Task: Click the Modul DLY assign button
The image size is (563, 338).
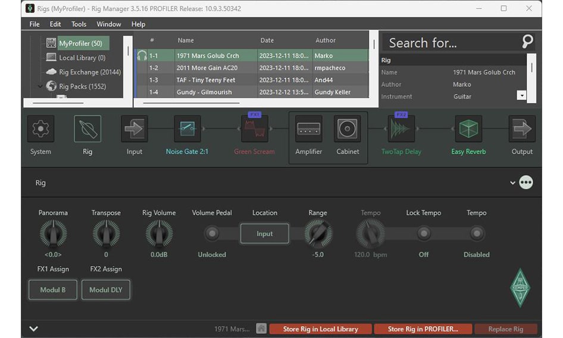Action: tap(106, 290)
